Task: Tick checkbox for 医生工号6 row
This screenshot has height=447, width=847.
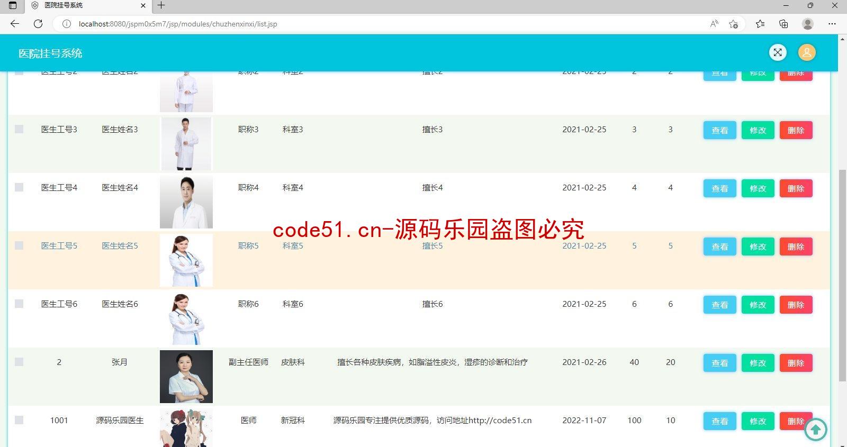Action: tap(19, 304)
